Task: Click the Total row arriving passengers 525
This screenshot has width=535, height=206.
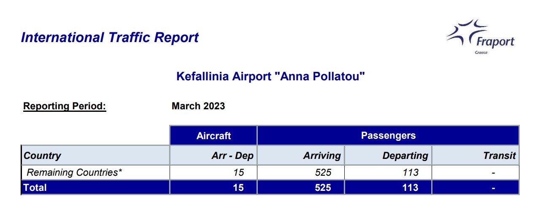Action: [323, 188]
